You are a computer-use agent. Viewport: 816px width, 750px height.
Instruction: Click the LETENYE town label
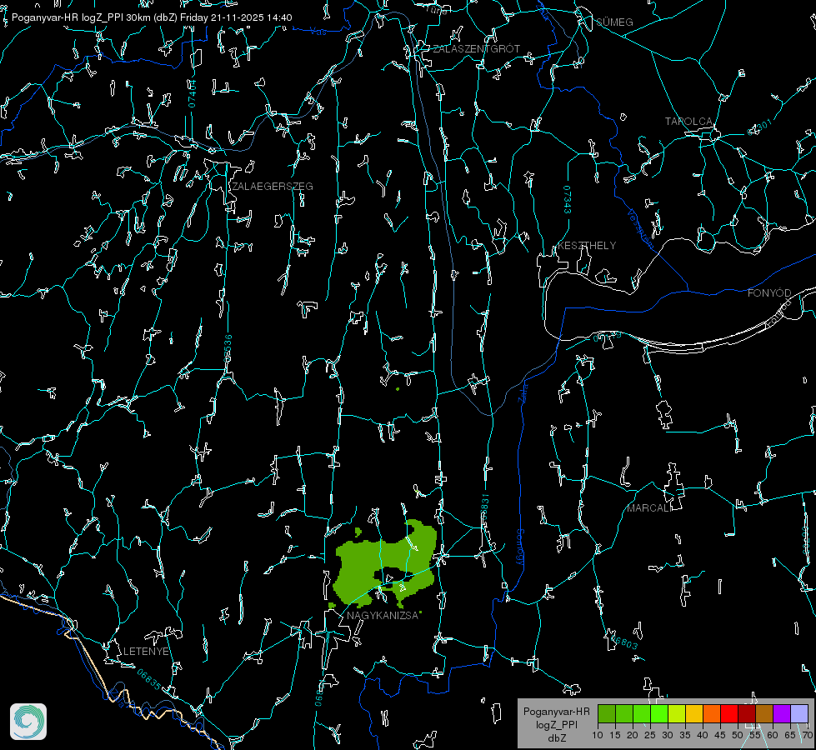click(146, 652)
